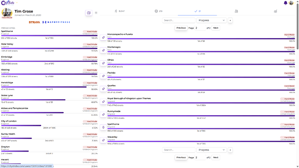The height and width of the screenshot is (168, 299).
Task: Open pinned city Henstridge
Action: coord(7,82)
